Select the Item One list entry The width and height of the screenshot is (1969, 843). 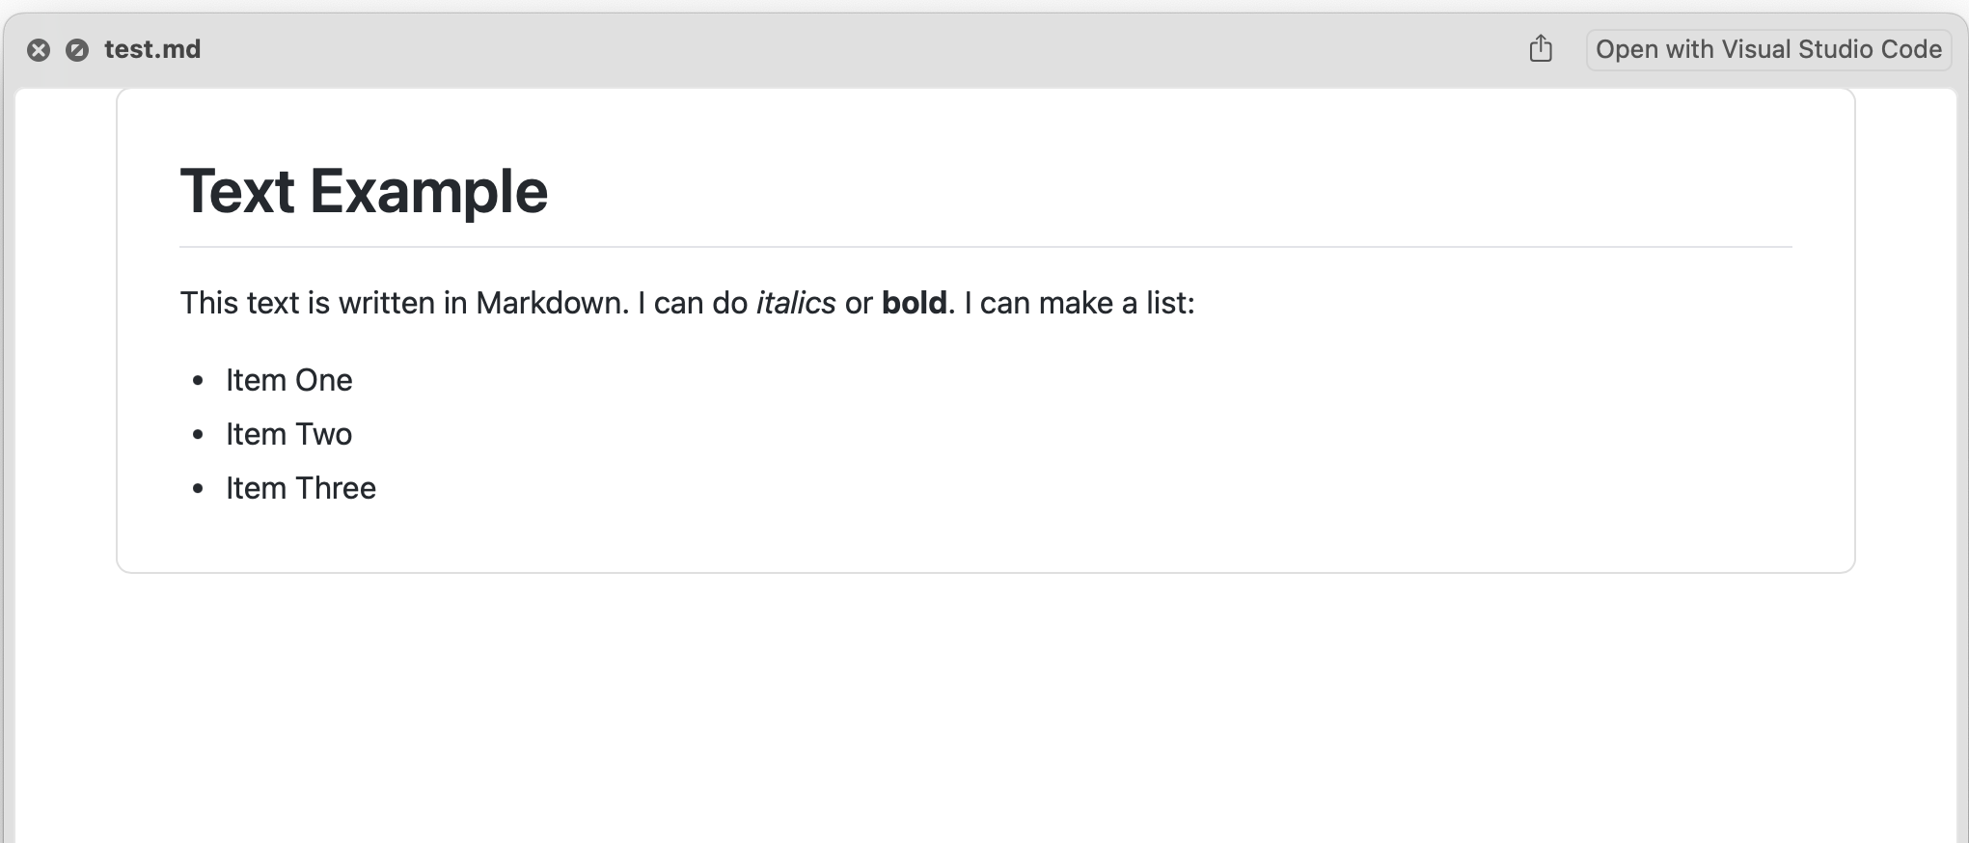click(289, 380)
